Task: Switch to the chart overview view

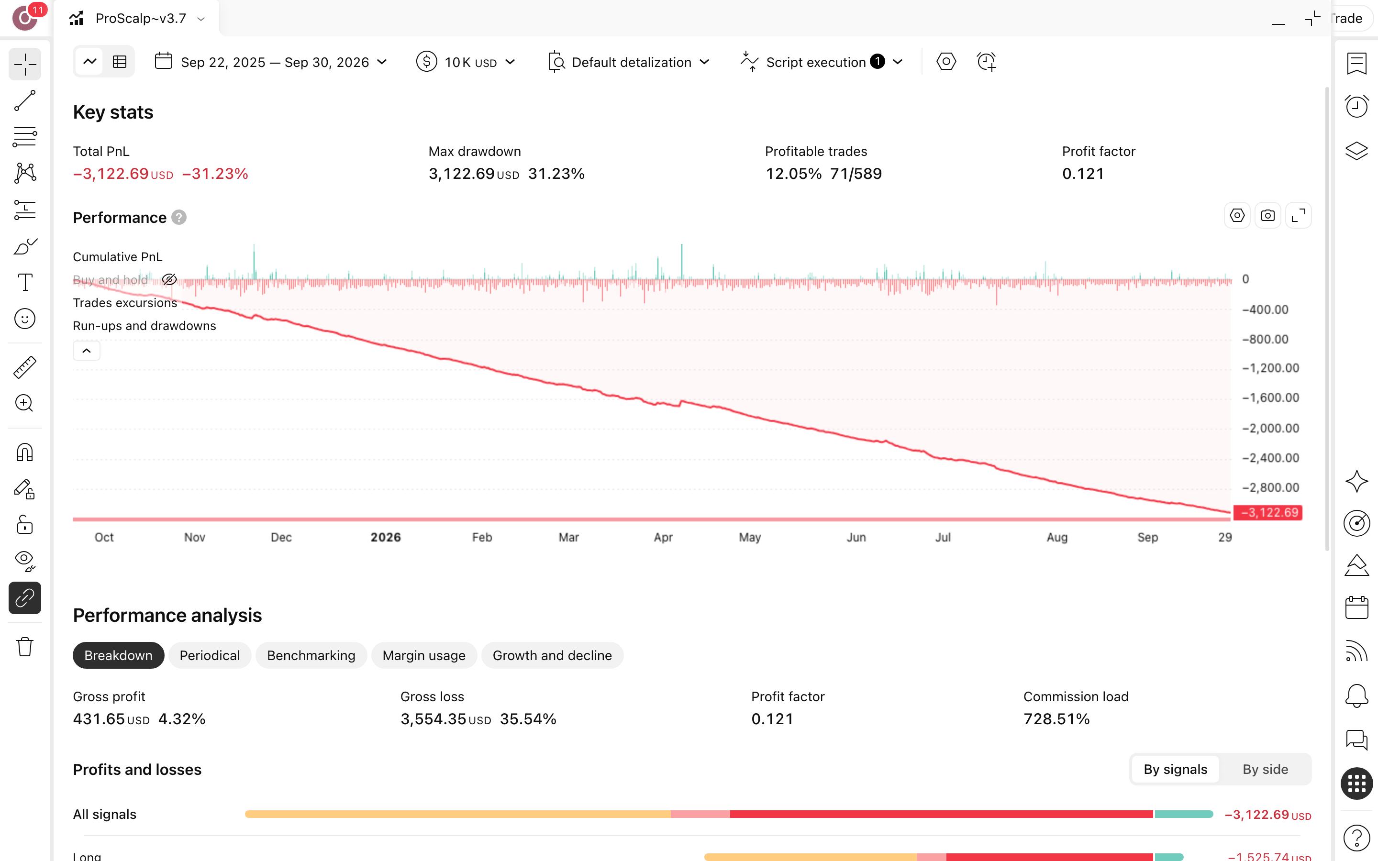Action: (x=90, y=62)
